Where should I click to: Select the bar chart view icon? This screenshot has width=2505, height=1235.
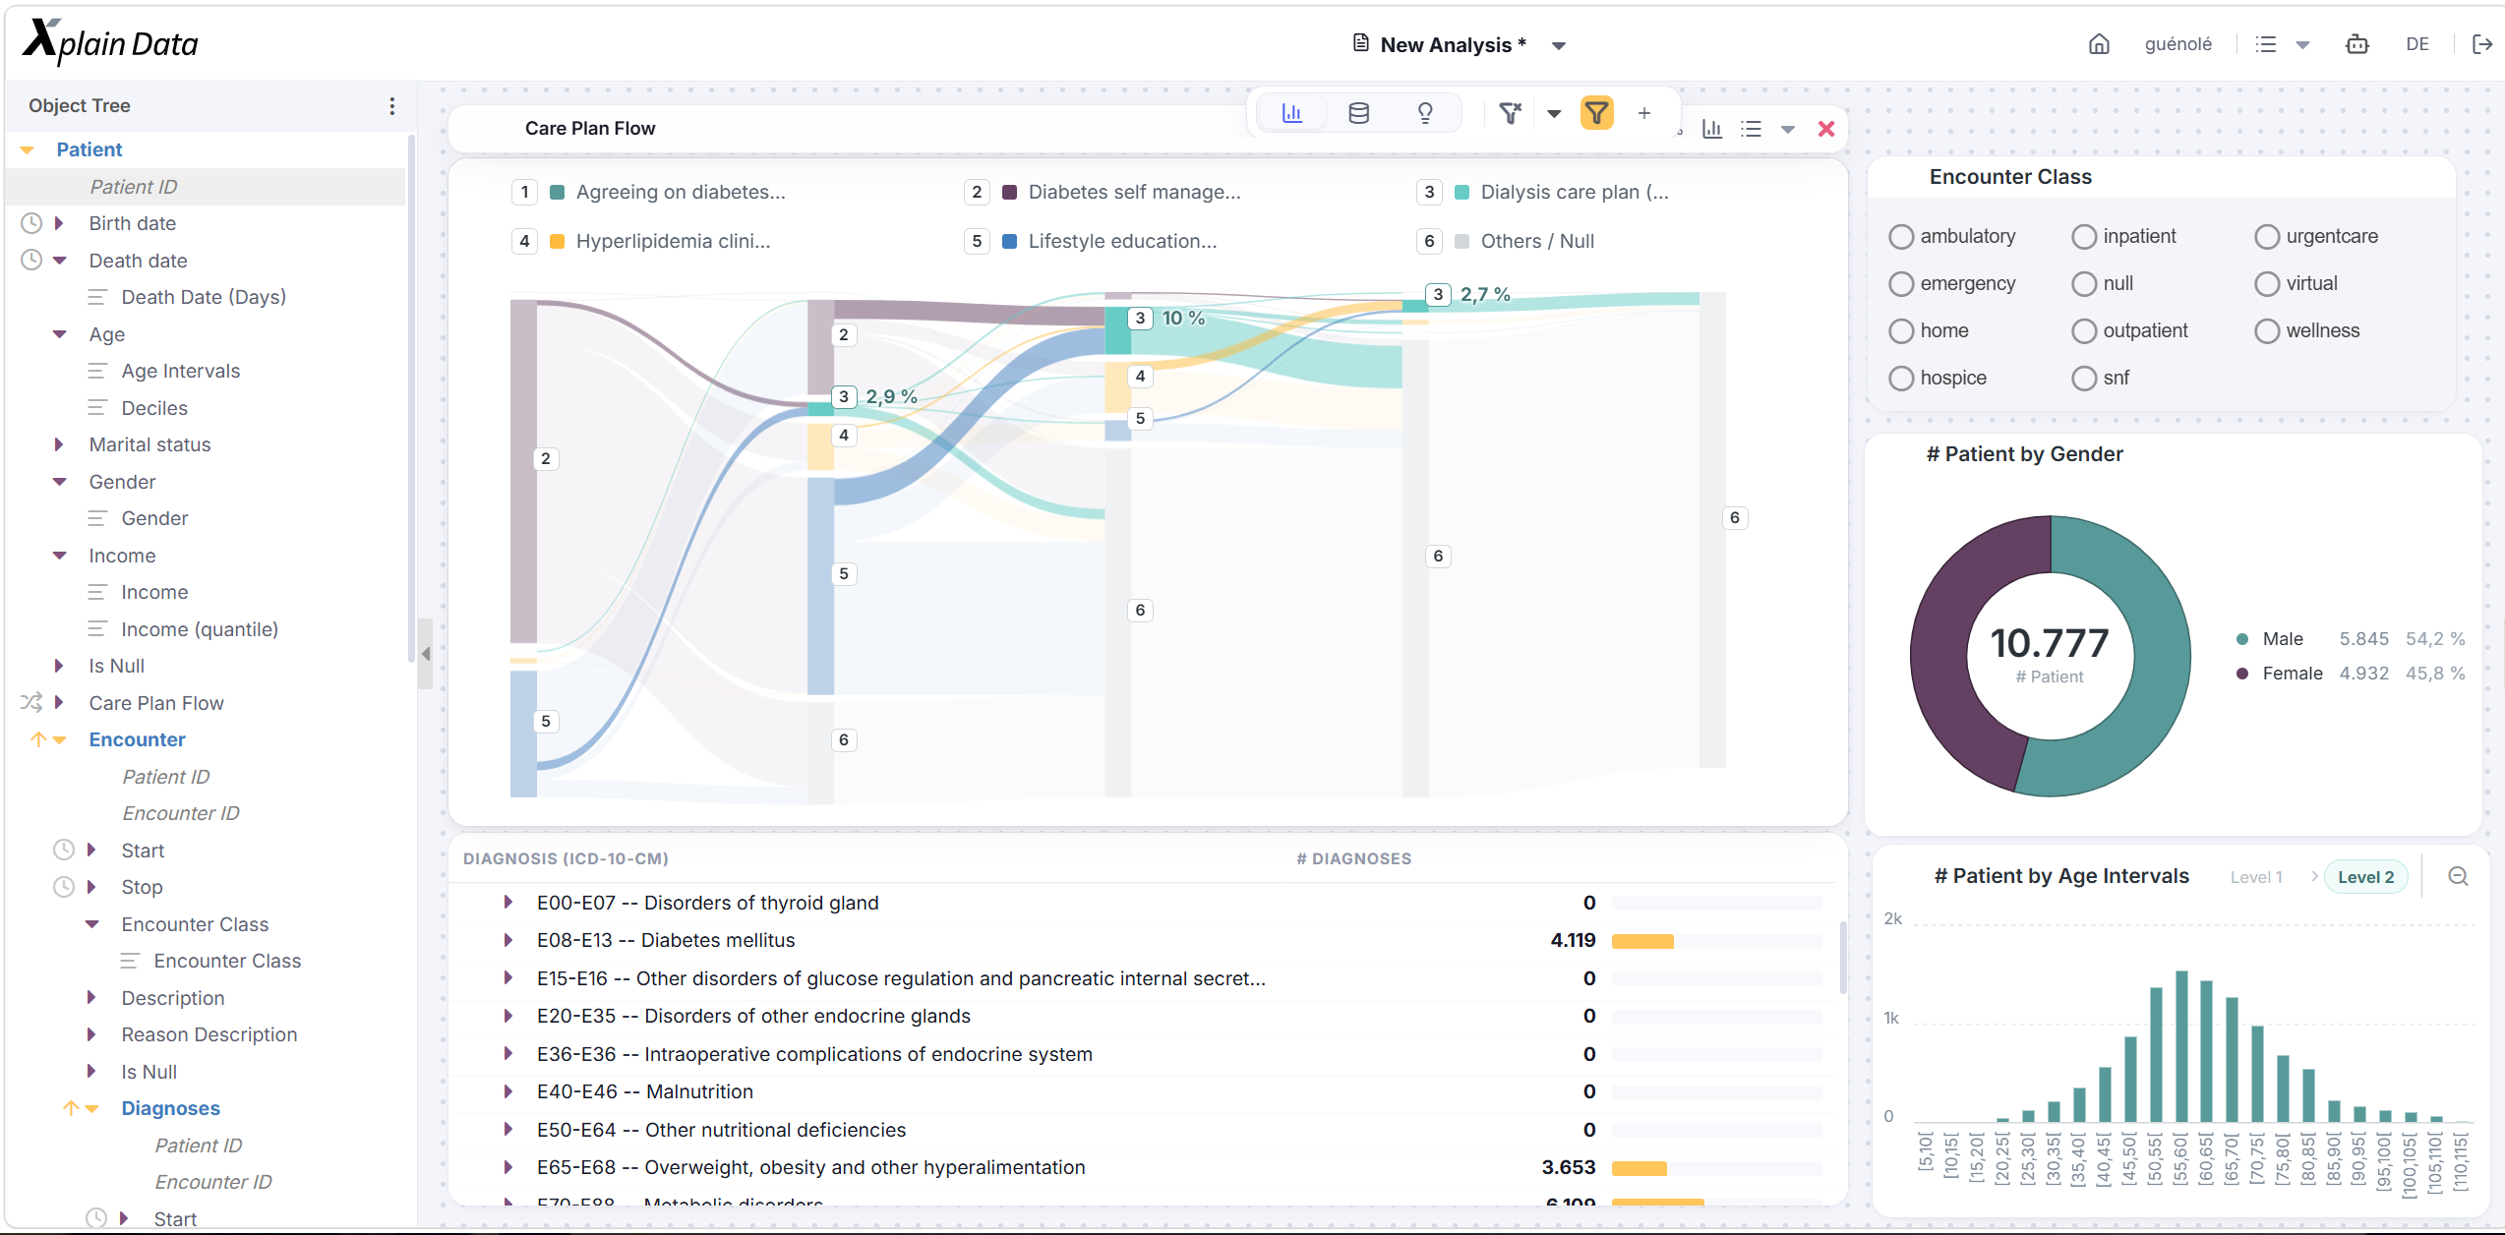[x=1292, y=113]
